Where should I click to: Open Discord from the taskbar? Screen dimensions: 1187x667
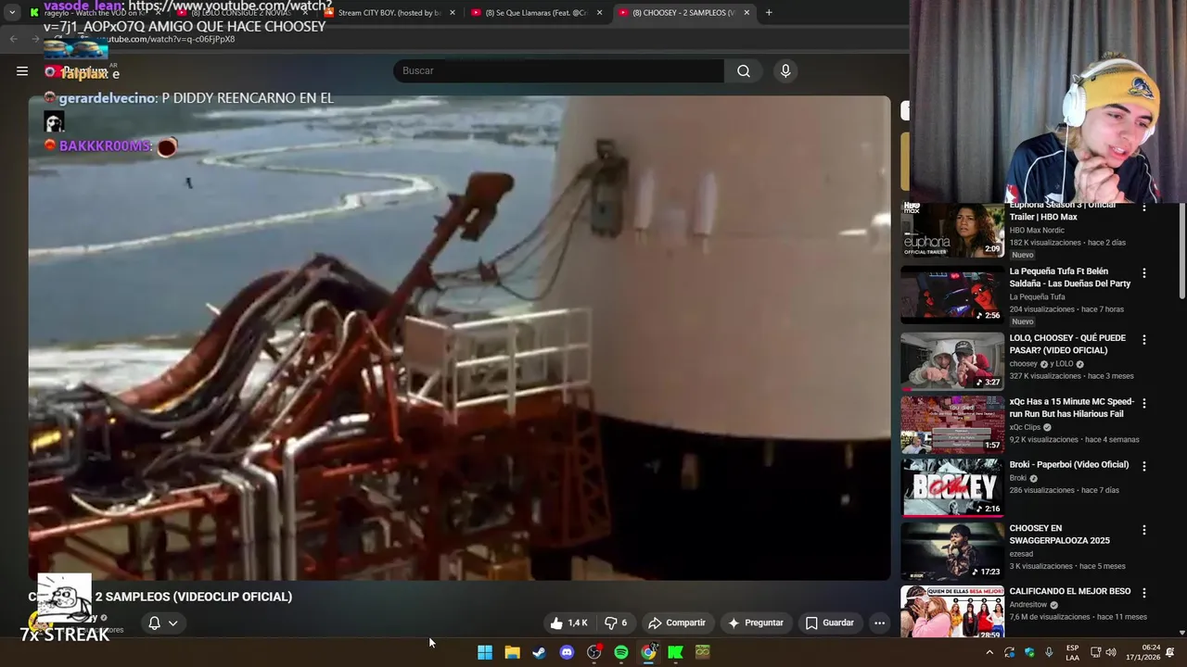(567, 652)
